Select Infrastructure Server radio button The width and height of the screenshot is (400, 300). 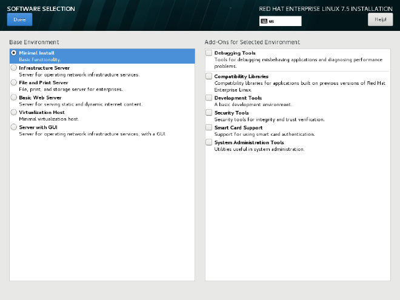(14, 68)
